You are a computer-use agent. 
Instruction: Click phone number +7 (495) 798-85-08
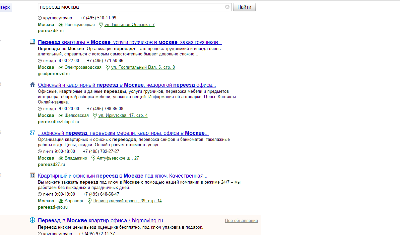(105, 108)
